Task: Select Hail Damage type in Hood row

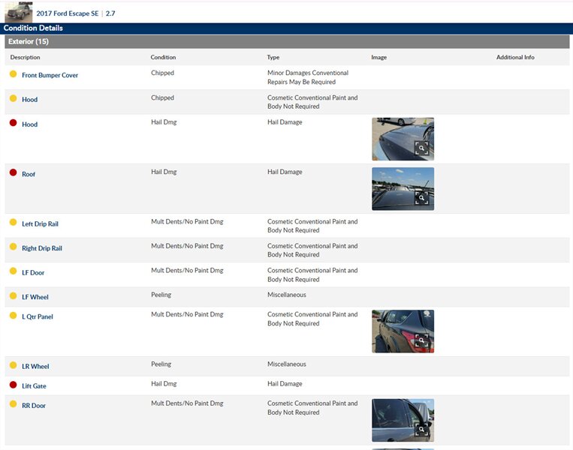Action: [x=285, y=122]
